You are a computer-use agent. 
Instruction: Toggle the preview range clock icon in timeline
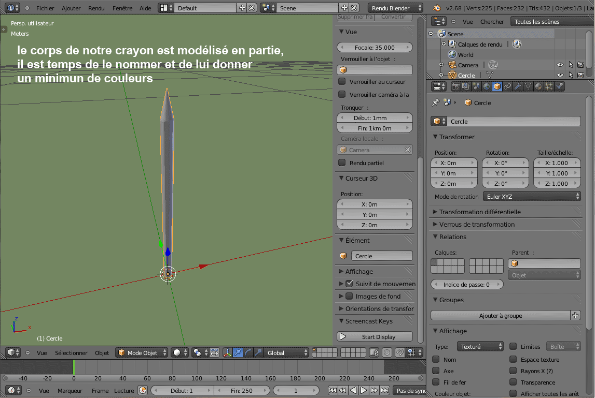click(x=143, y=390)
